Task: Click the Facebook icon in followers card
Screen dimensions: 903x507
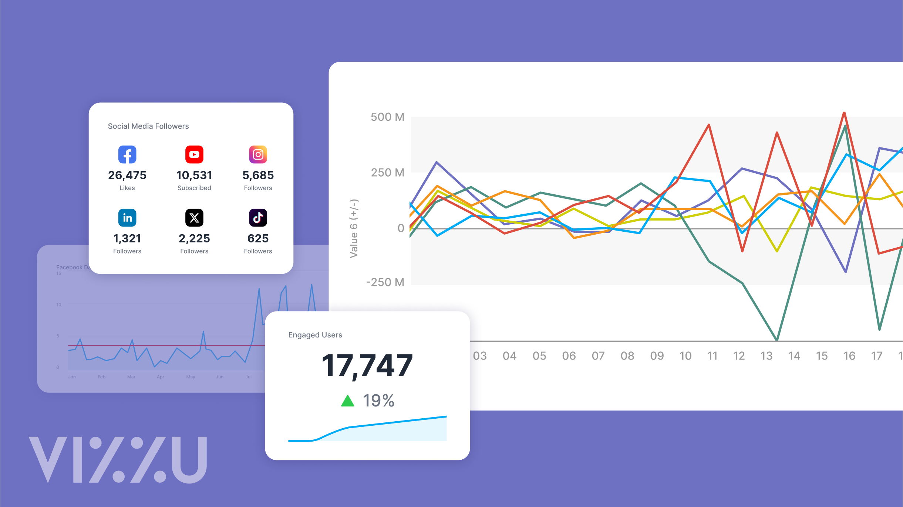Action: pyautogui.click(x=127, y=154)
